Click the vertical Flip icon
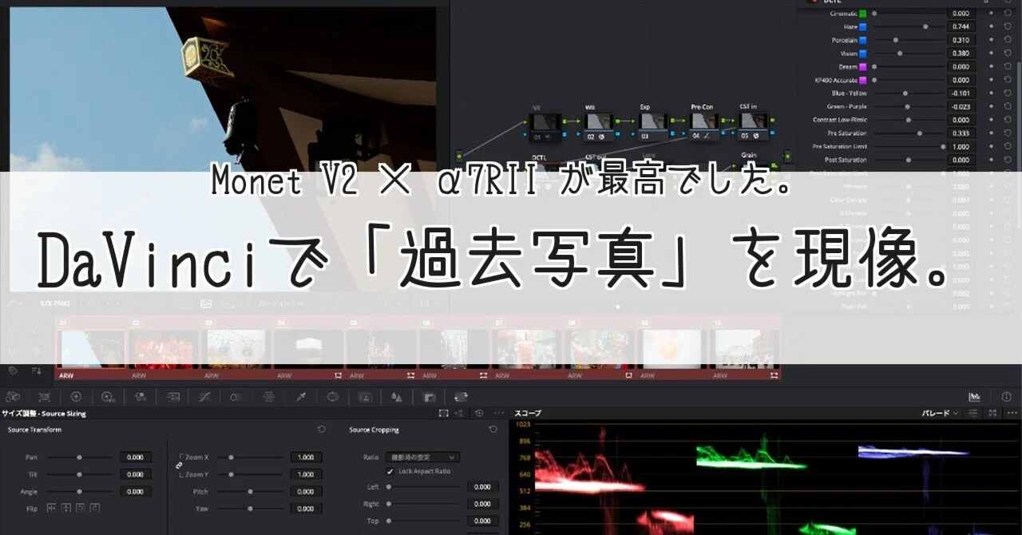The width and height of the screenshot is (1022, 535). pos(66,508)
